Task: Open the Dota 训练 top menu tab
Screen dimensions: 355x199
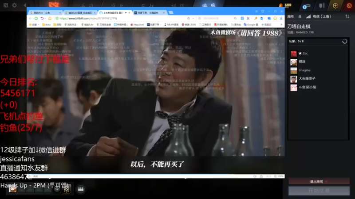Action: click(178, 5)
